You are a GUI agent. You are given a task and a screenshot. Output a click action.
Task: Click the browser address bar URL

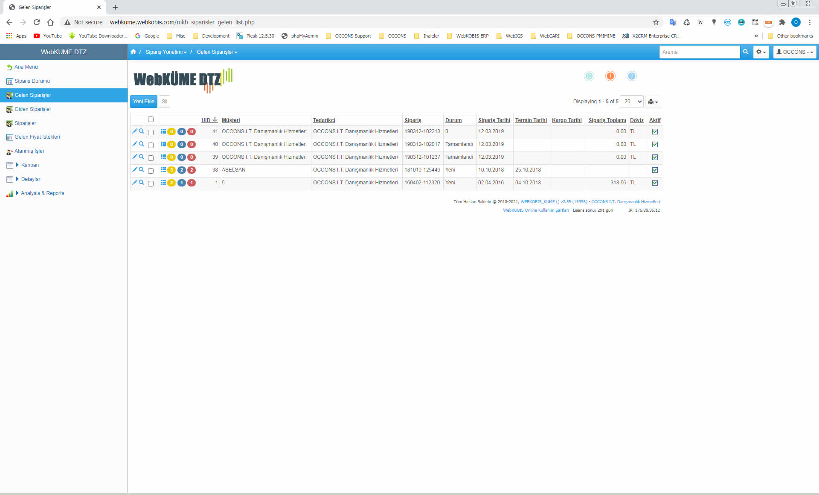pyautogui.click(x=182, y=22)
